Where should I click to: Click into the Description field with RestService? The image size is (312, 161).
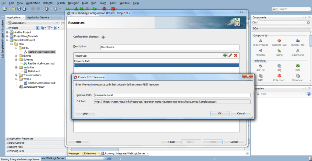[x=170, y=47]
